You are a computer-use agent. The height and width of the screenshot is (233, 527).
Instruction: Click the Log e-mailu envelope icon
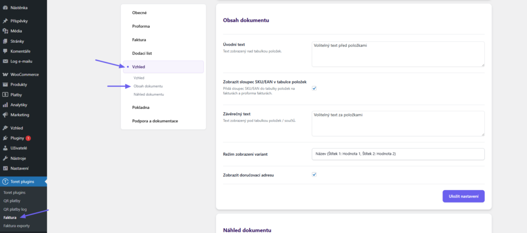(5, 61)
